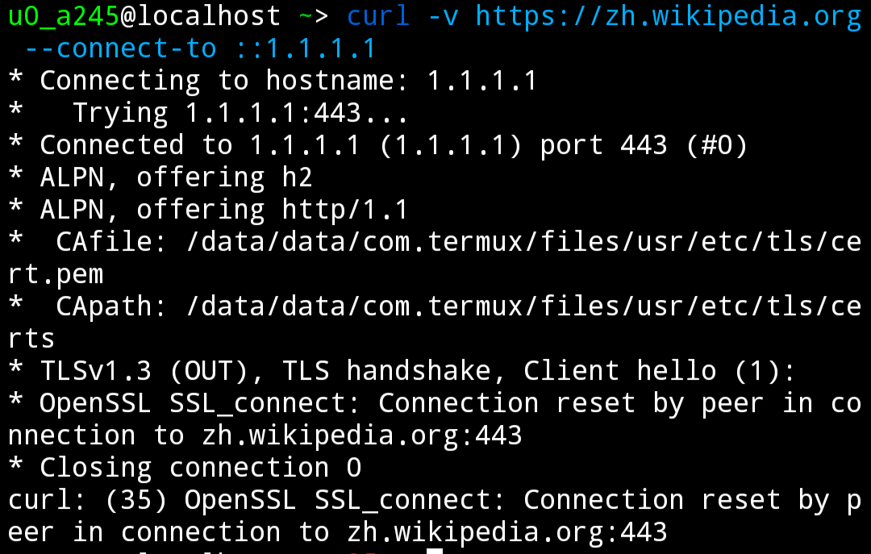Click zh.wikipedia.org:443 in the final error line
This screenshot has height=554, width=871.
point(507,532)
